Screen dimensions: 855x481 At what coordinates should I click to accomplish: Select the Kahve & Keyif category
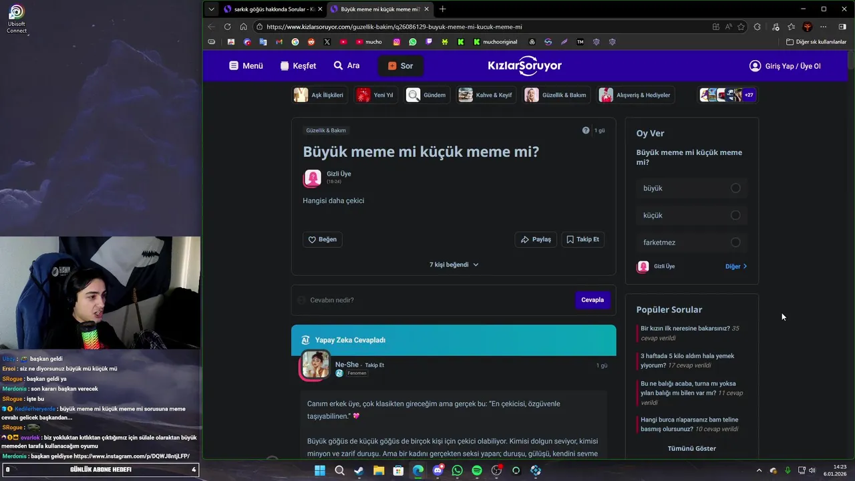tap(486, 95)
